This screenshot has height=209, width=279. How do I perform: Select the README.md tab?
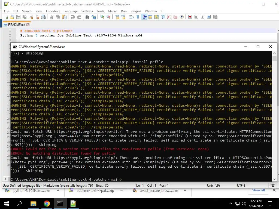[17, 25]
